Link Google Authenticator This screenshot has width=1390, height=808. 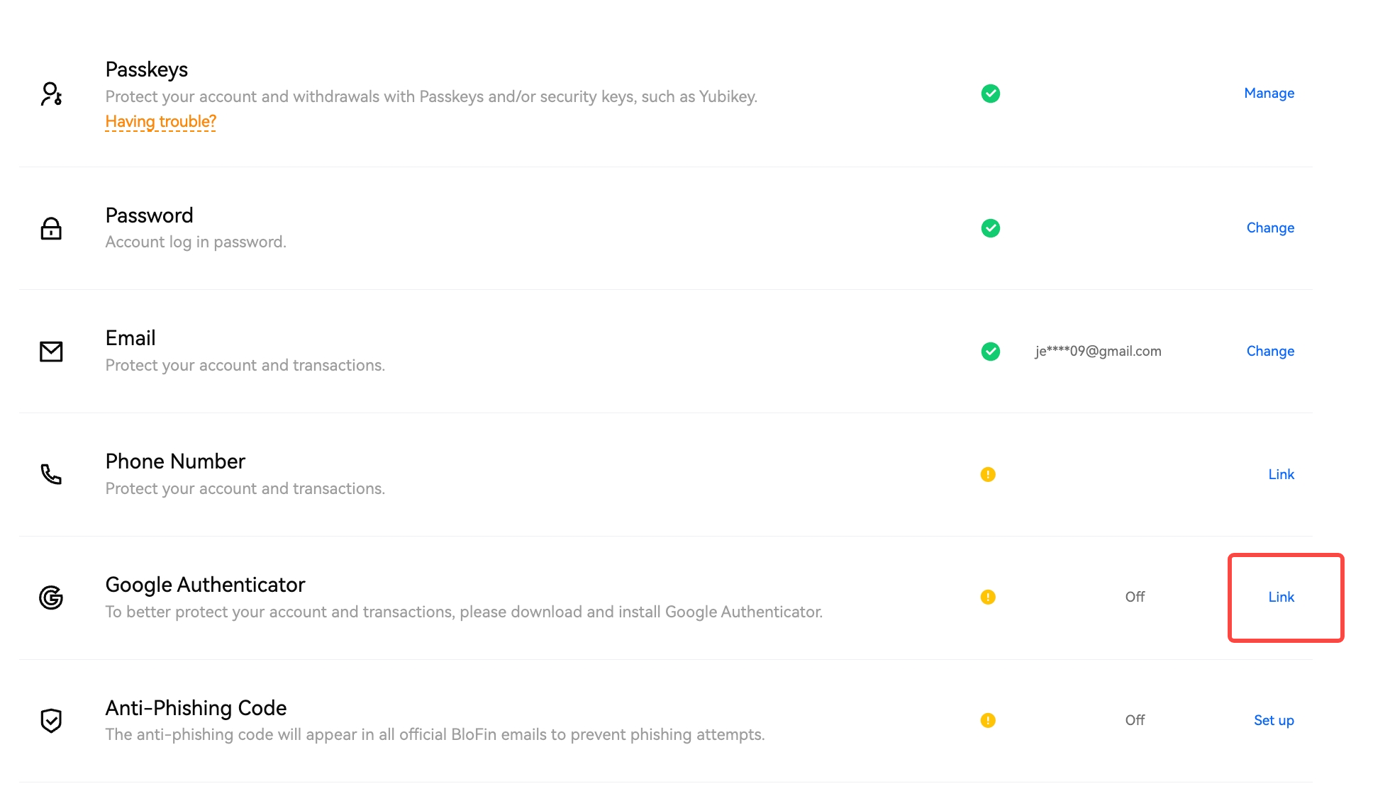coord(1281,597)
